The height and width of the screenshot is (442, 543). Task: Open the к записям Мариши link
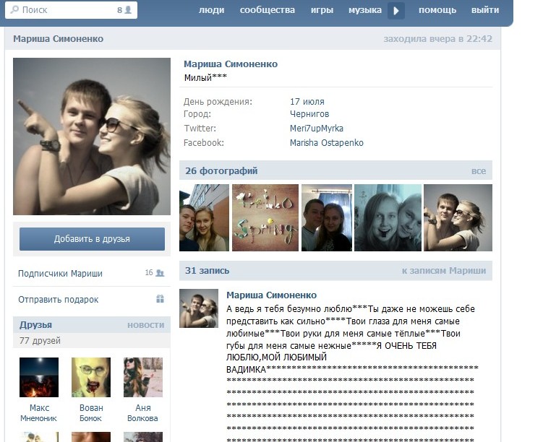pos(443,271)
